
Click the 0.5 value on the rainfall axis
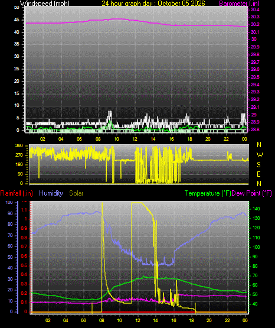(x=24, y=265)
